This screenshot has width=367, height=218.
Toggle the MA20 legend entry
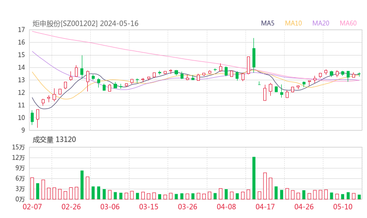pyautogui.click(x=321, y=23)
